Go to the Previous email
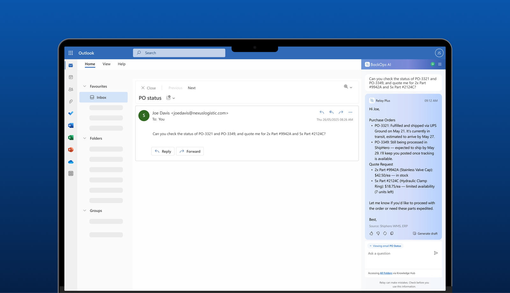 pos(175,88)
